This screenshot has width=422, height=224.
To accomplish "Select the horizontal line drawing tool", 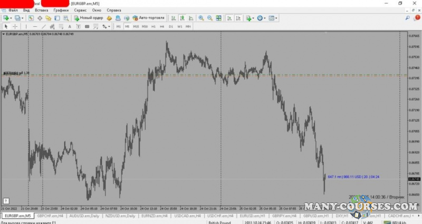I will [x=34, y=26].
